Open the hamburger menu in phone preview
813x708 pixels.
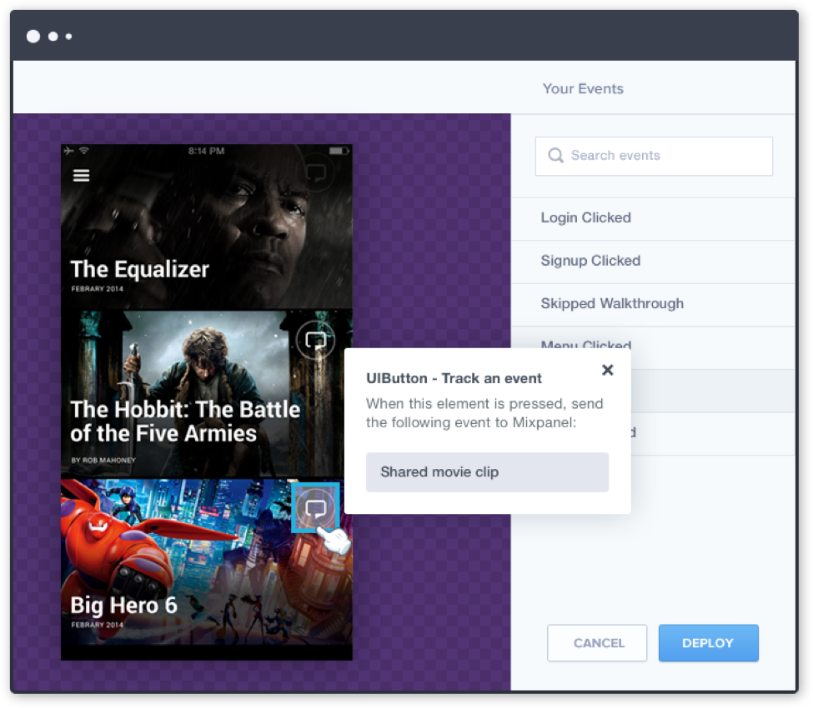tap(82, 176)
